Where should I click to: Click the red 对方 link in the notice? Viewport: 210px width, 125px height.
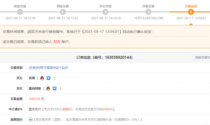[x=57, y=42]
